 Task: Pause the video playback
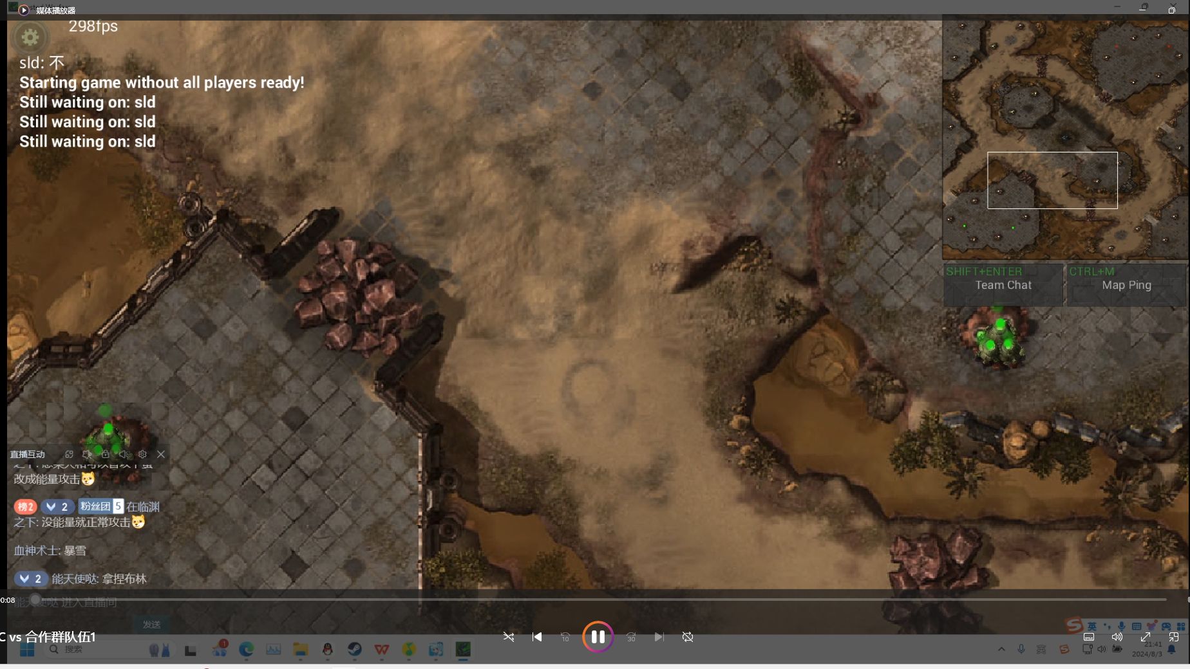tap(598, 637)
